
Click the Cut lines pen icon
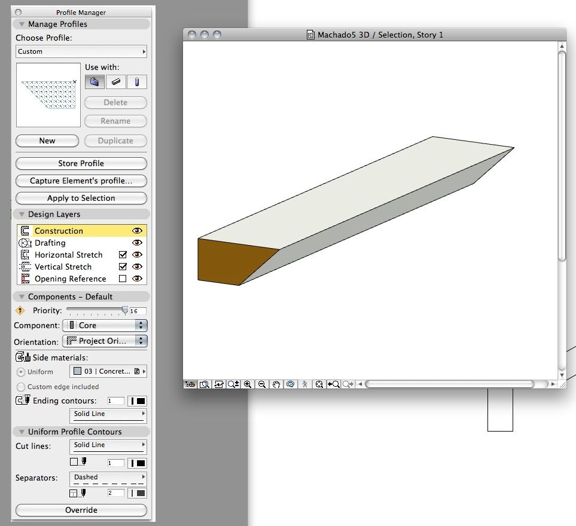point(78,462)
